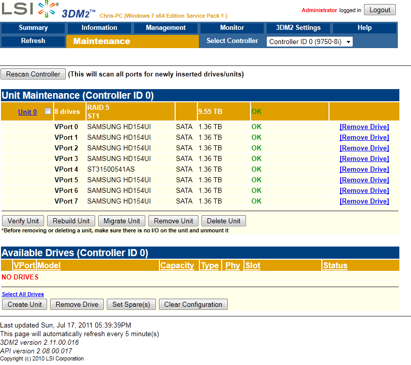Open the Information menu

click(99, 28)
